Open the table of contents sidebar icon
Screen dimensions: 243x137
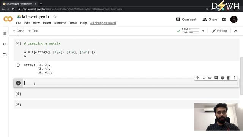click(5, 33)
